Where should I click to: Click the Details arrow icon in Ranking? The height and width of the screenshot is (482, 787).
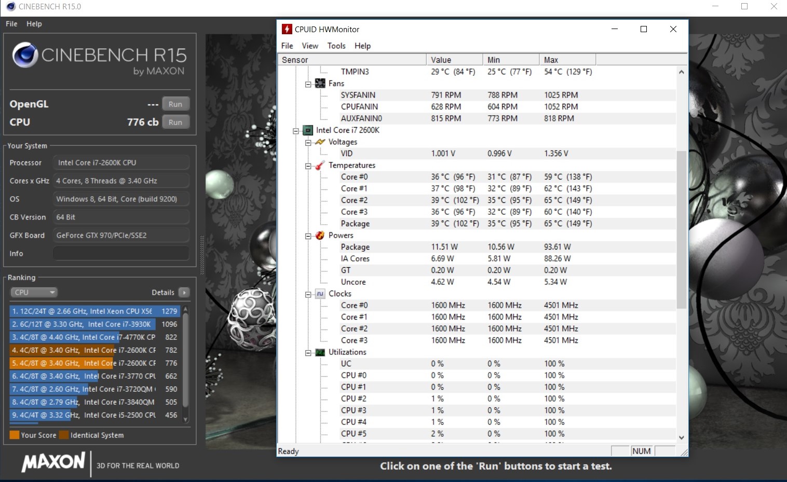[184, 293]
